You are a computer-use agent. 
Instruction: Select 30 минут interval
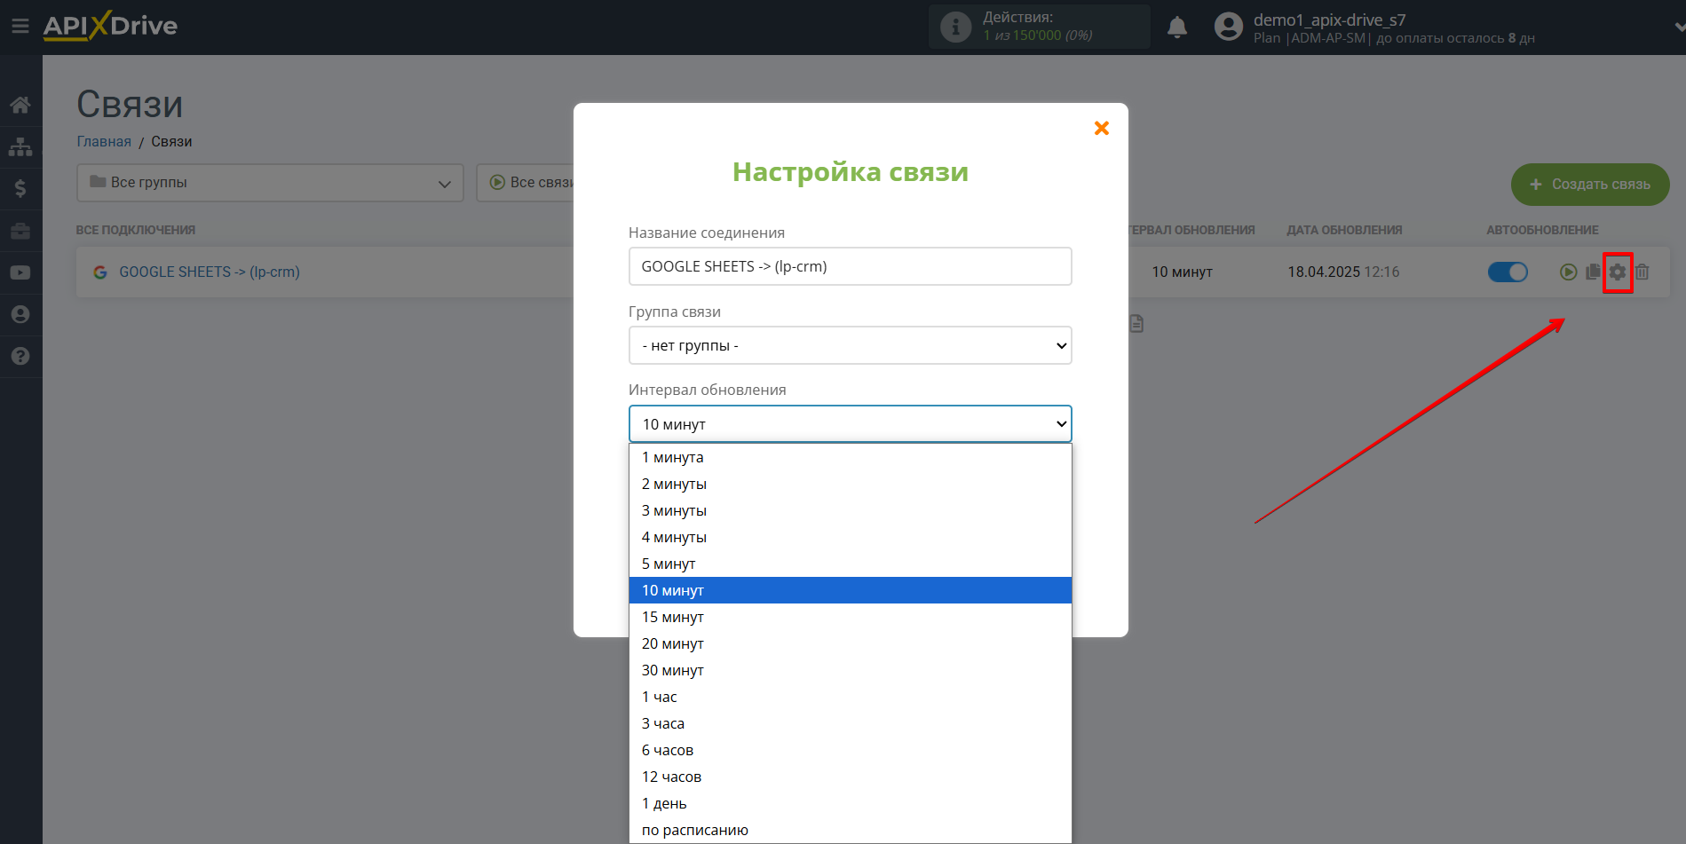(850, 670)
